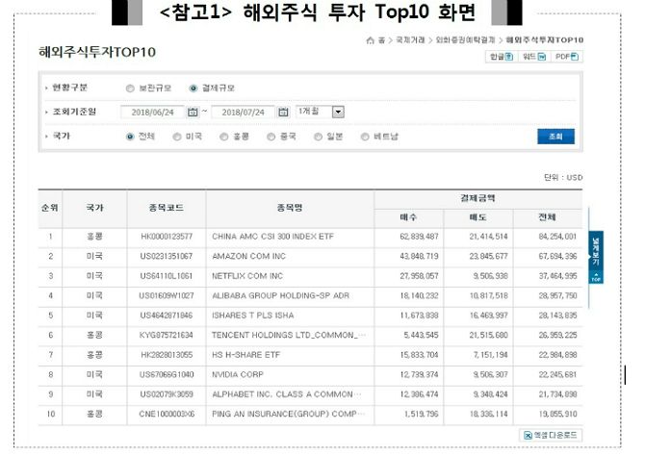This screenshot has height=455, width=645.
Task: Click the TOP scroll-up icon
Action: pos(595,278)
